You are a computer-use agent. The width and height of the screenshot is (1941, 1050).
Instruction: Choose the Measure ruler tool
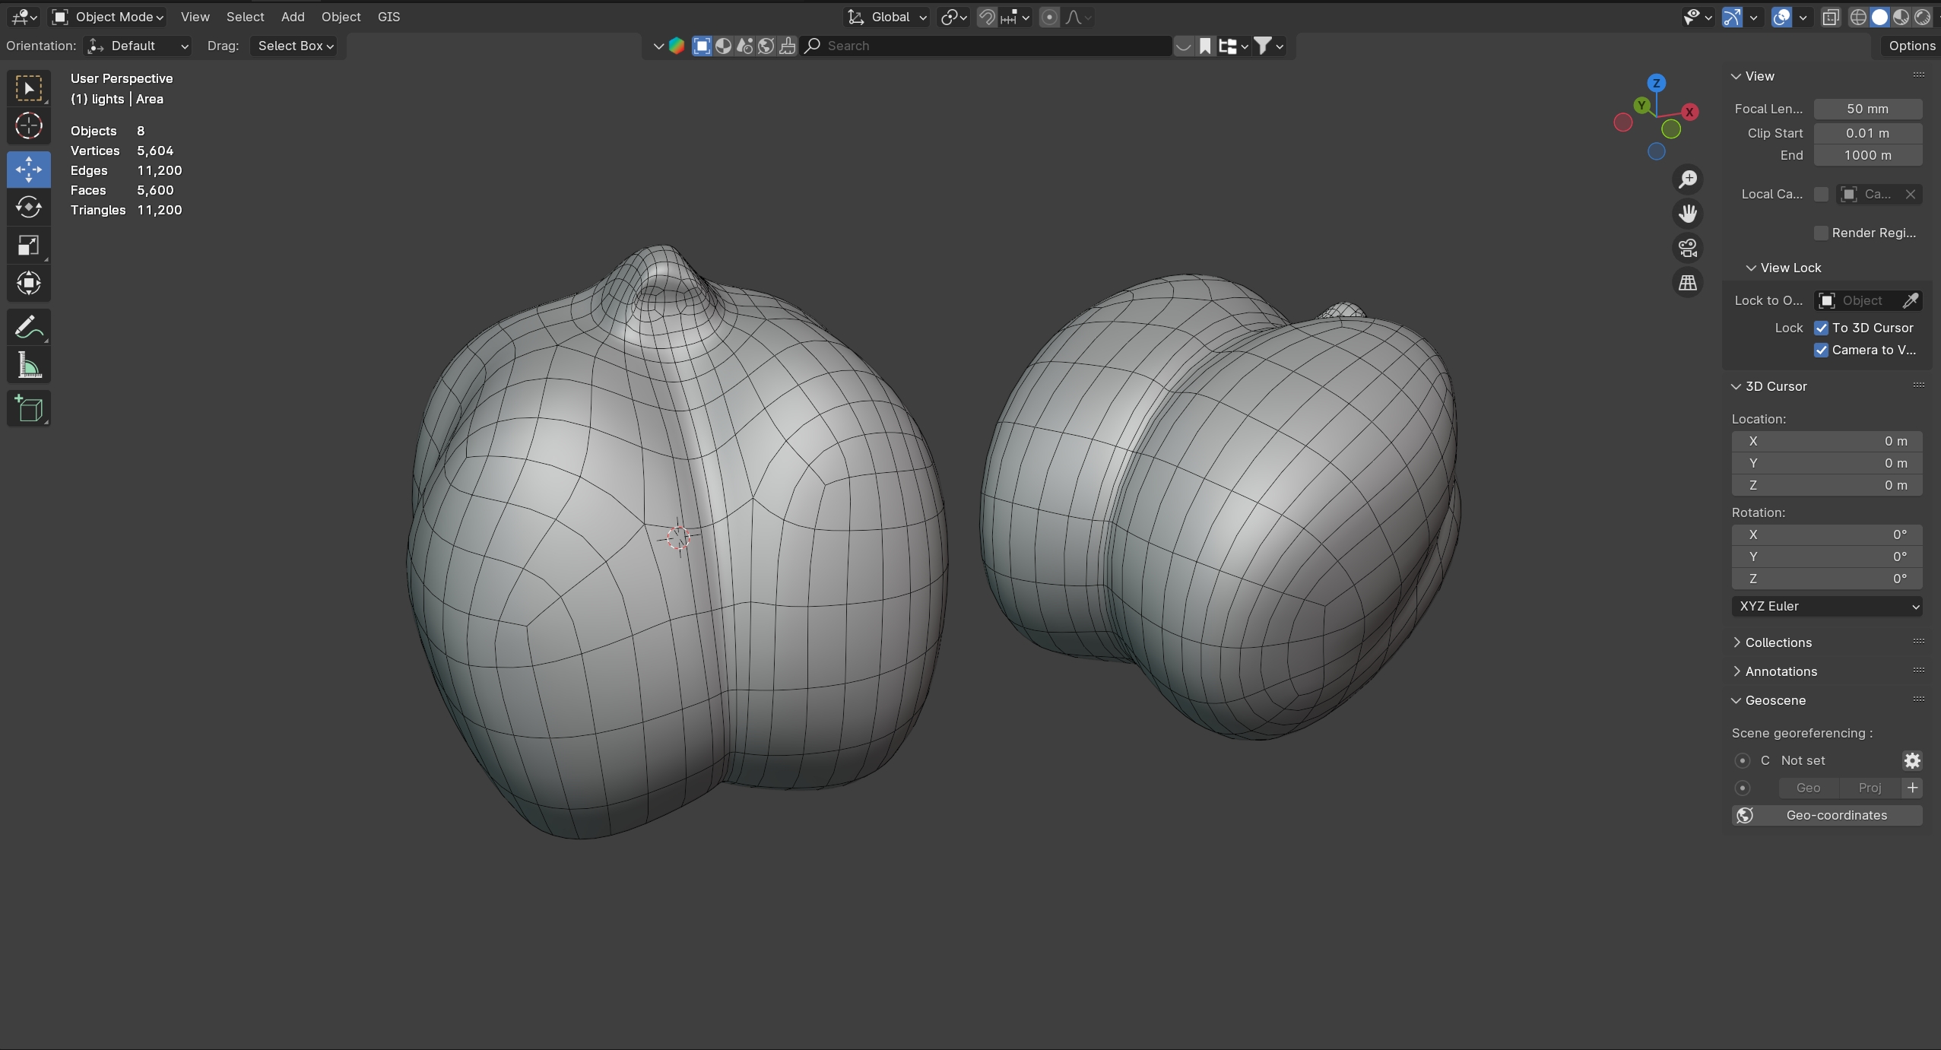click(29, 366)
